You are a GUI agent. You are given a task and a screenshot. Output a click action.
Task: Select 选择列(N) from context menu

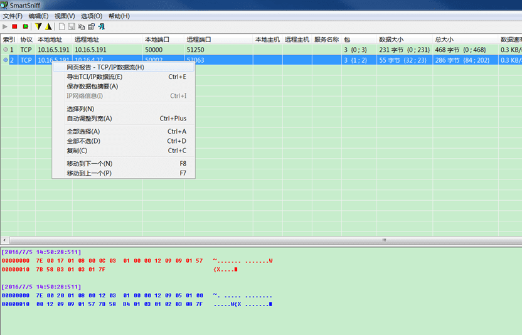click(124, 109)
